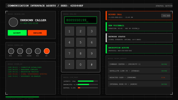Click the Bandwidth progress bar
The image size is (178, 100).
tap(88, 84)
